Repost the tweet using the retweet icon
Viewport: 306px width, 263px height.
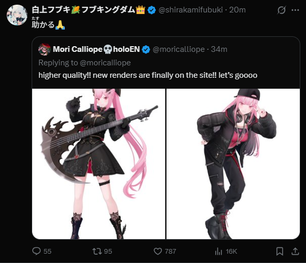point(97,251)
